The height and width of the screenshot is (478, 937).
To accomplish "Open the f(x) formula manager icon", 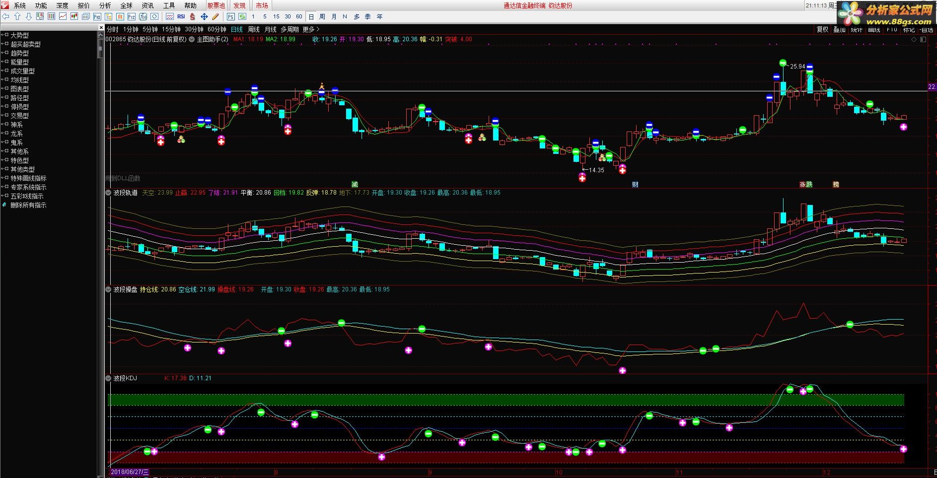I will [143, 16].
